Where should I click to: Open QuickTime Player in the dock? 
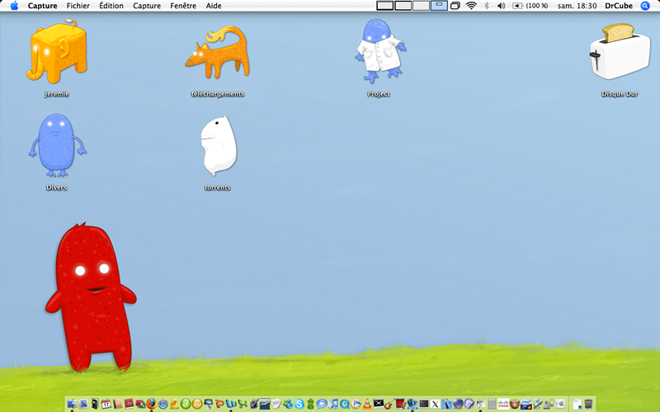coord(344,404)
